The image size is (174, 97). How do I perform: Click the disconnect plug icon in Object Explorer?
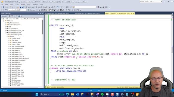pyautogui.click(x=12, y=16)
